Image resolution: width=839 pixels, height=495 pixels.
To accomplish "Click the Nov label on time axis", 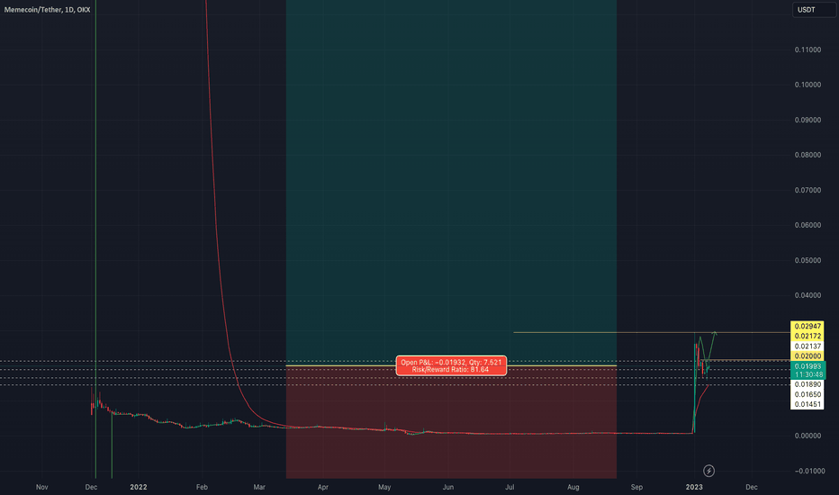I will 41,487.
